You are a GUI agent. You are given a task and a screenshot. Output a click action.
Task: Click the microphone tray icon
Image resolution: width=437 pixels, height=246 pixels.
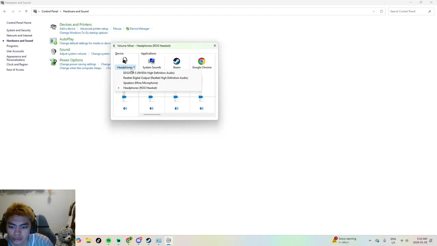pyautogui.click(x=384, y=241)
